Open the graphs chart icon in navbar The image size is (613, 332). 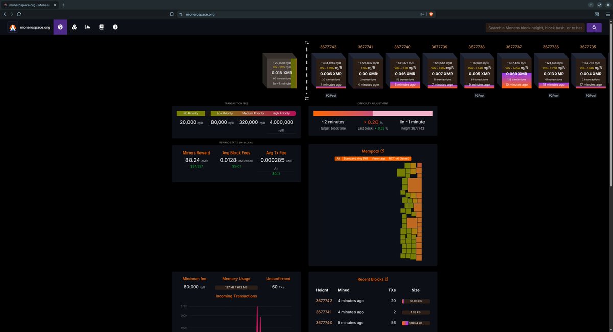88,27
